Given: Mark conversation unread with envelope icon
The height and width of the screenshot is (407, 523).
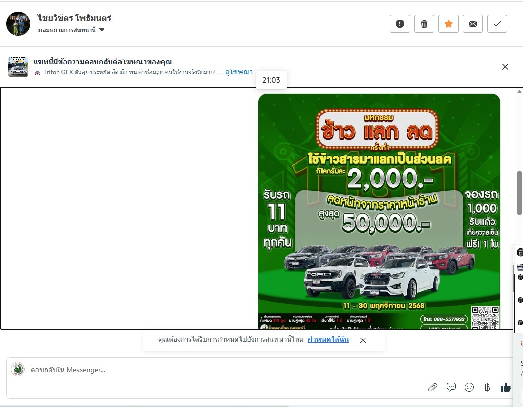Looking at the screenshot, I should coord(473,24).
